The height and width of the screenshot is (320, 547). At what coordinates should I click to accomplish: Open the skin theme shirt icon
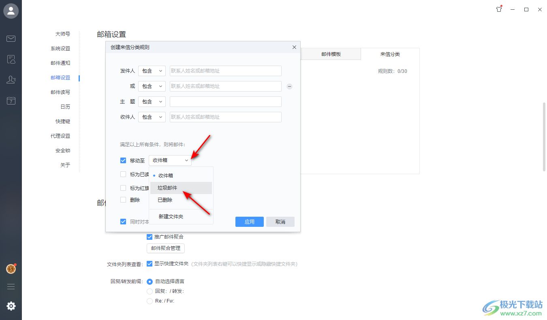coord(499,9)
